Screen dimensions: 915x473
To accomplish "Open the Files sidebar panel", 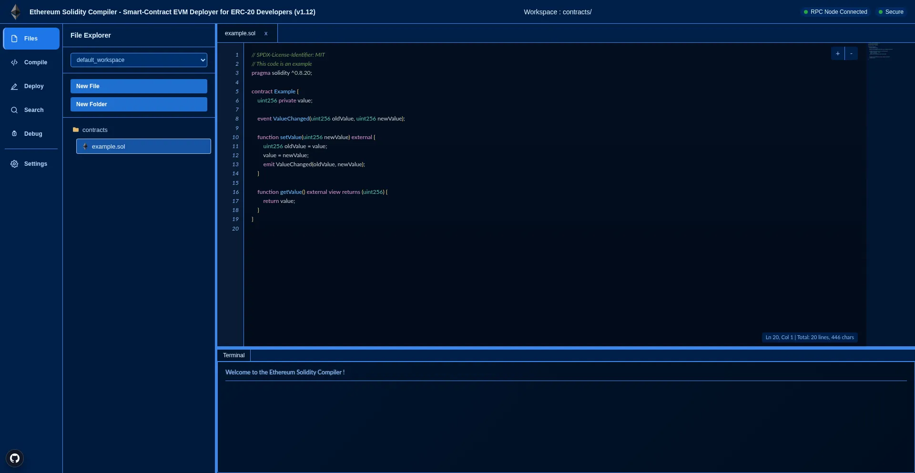I will tap(31, 39).
